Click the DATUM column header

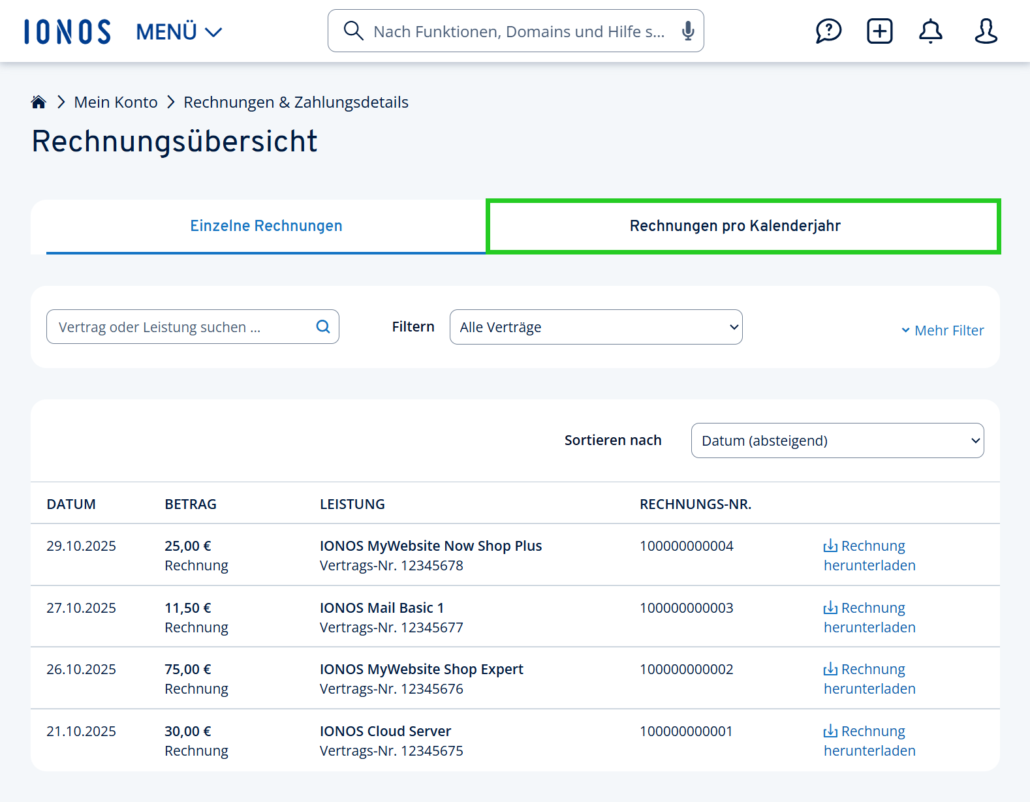pyautogui.click(x=71, y=504)
